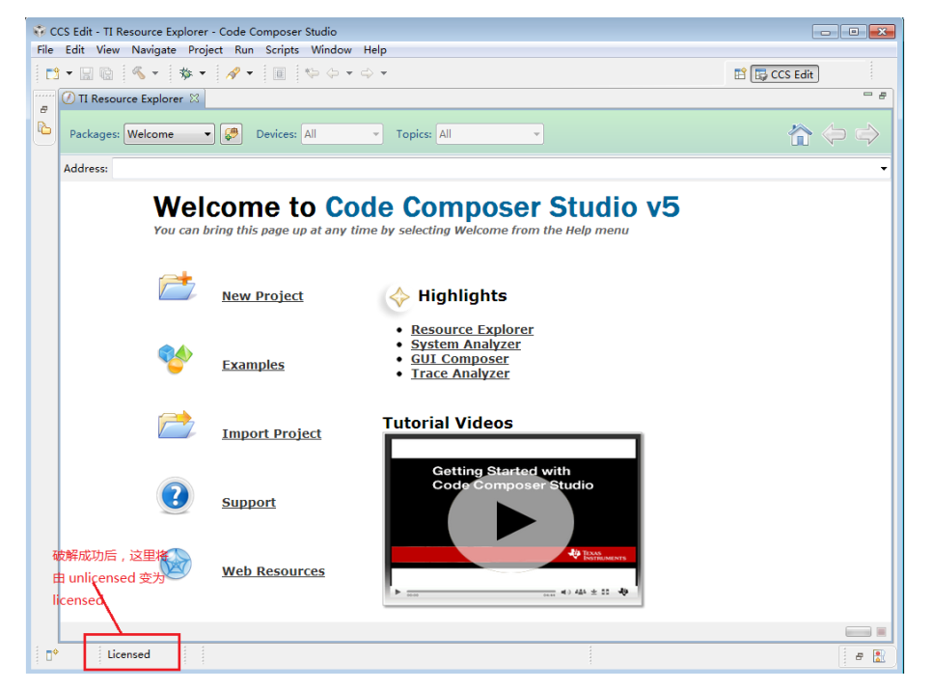Viewport: 932px width, 690px height.
Task: Click the Licensed status bar text
Action: click(x=128, y=654)
